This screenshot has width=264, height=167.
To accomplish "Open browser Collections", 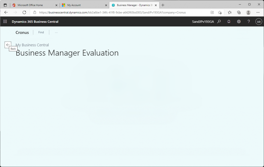I will tap(239, 12).
